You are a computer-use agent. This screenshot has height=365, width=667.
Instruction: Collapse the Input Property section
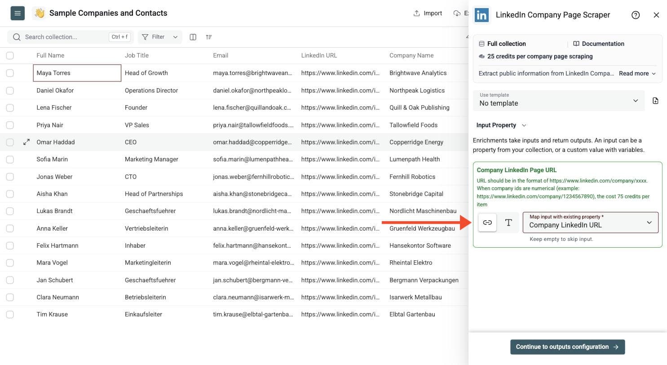pos(501,125)
